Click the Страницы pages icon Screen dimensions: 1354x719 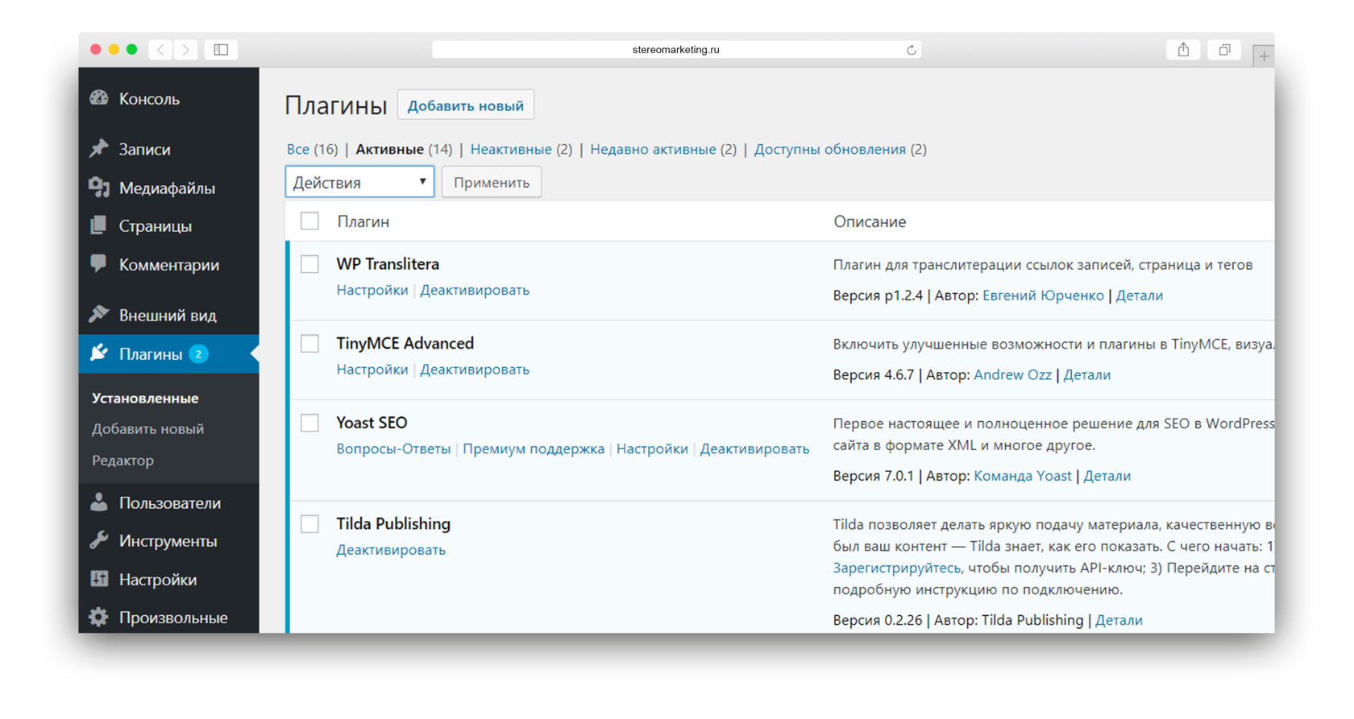98,225
